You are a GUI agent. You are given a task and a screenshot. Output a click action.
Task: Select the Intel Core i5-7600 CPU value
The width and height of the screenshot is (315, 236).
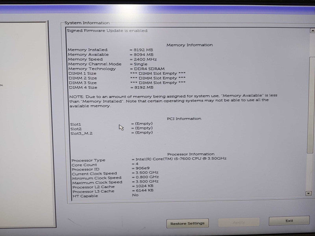(181, 159)
